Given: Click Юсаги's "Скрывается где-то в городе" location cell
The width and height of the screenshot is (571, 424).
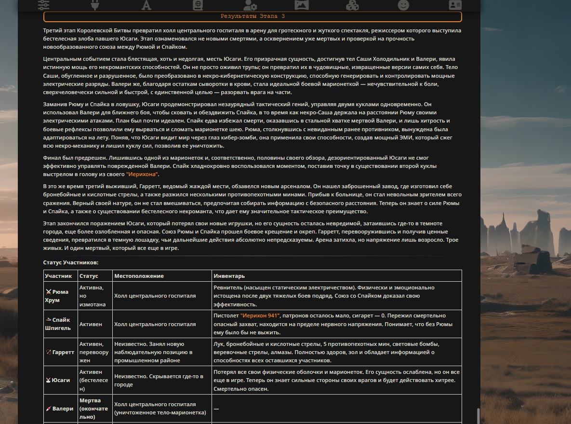Looking at the screenshot, I should (x=162, y=380).
